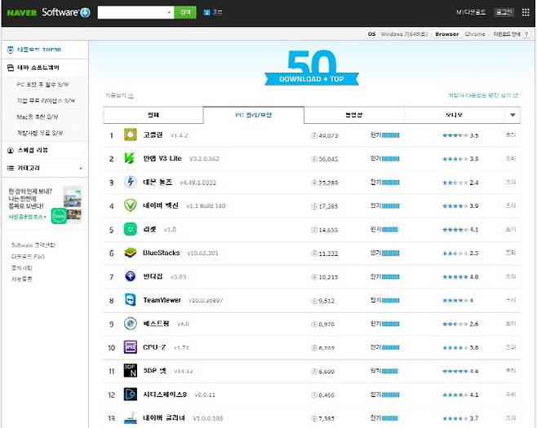Open the search box dropdown arrow
The width and height of the screenshot is (537, 428).
coord(169,13)
